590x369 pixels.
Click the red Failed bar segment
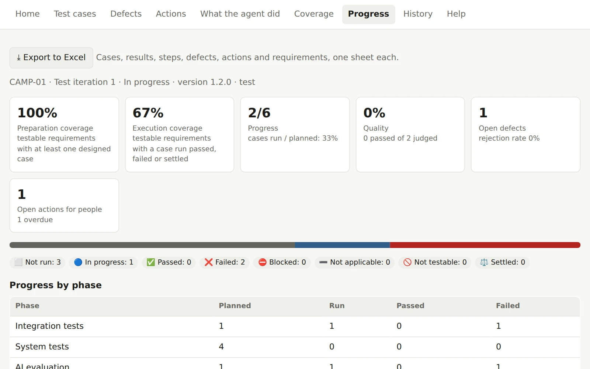pyautogui.click(x=485, y=245)
